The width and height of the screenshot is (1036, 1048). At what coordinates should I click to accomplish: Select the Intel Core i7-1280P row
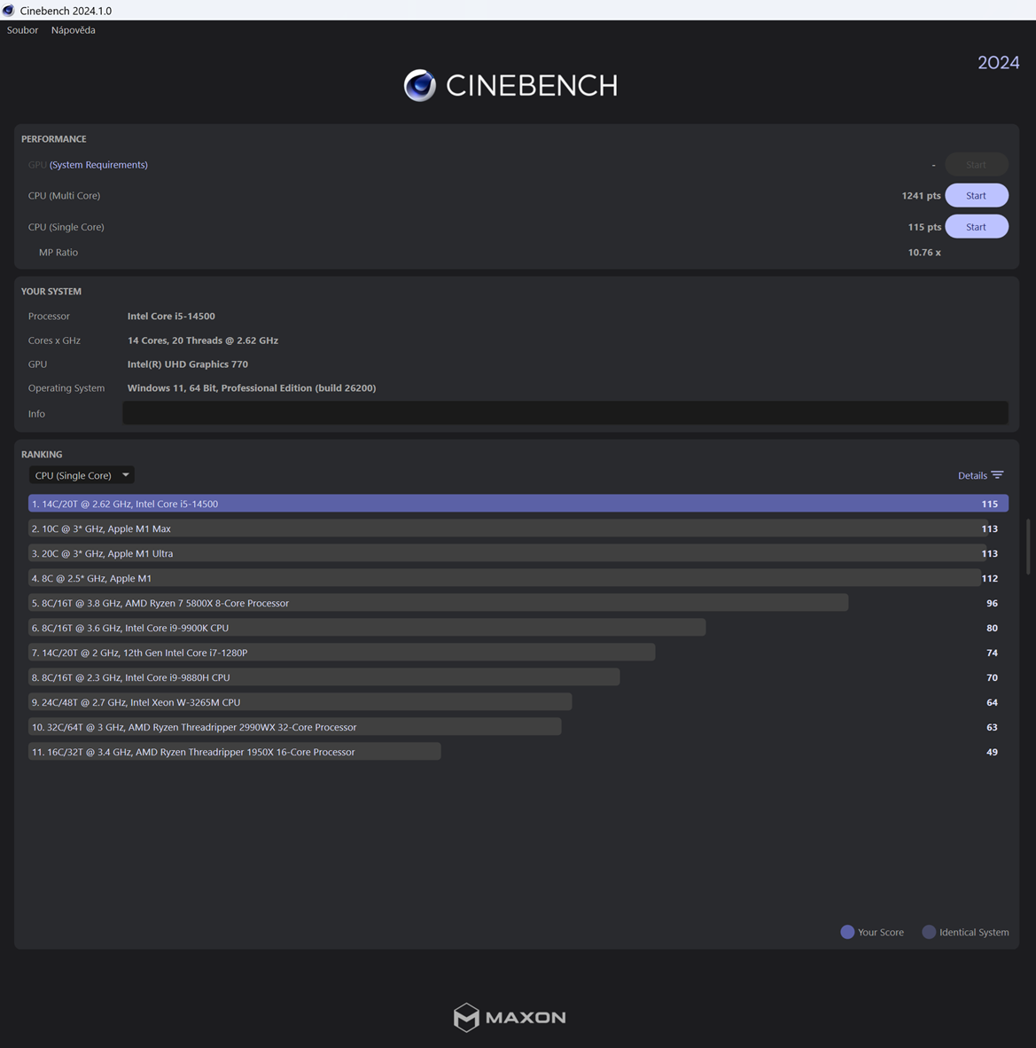[518, 653]
